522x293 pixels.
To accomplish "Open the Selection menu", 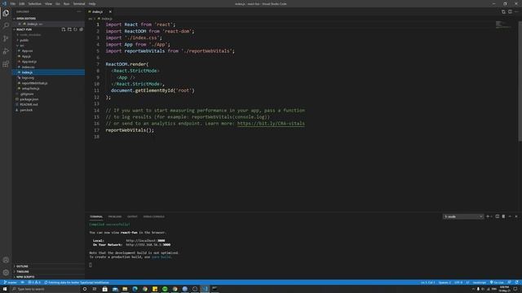I will (x=34, y=3).
